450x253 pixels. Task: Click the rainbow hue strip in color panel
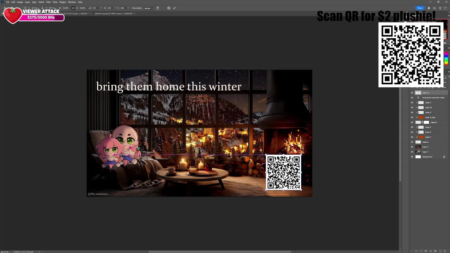pyautogui.click(x=446, y=59)
